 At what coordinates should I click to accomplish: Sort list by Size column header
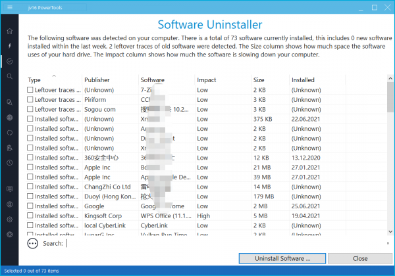(x=270, y=80)
